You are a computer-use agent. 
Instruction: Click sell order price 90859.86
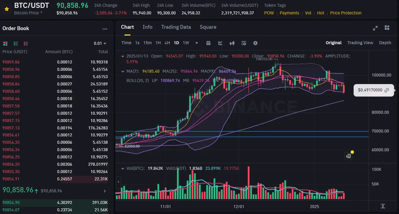click(11, 62)
